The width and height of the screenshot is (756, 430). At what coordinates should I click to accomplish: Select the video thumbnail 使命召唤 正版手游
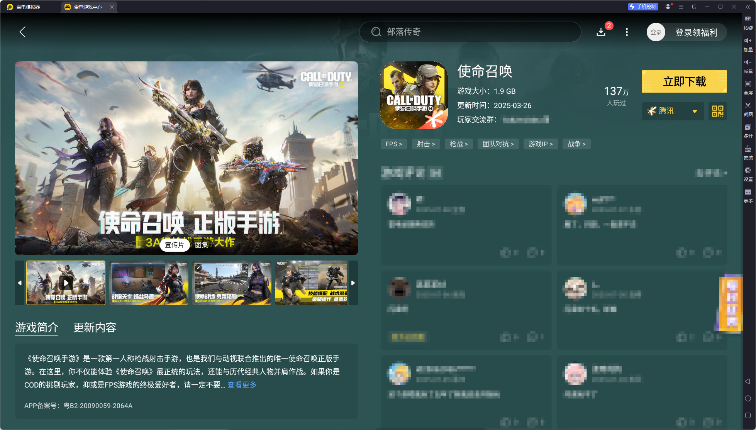click(x=66, y=283)
